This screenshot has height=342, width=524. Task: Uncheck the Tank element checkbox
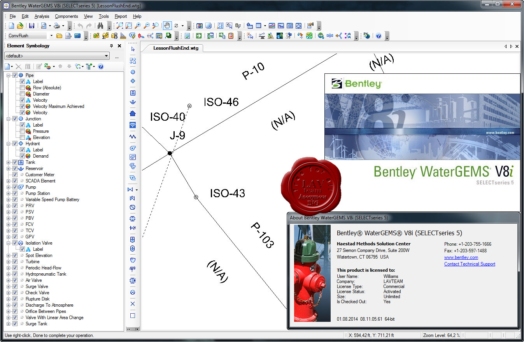(15, 162)
